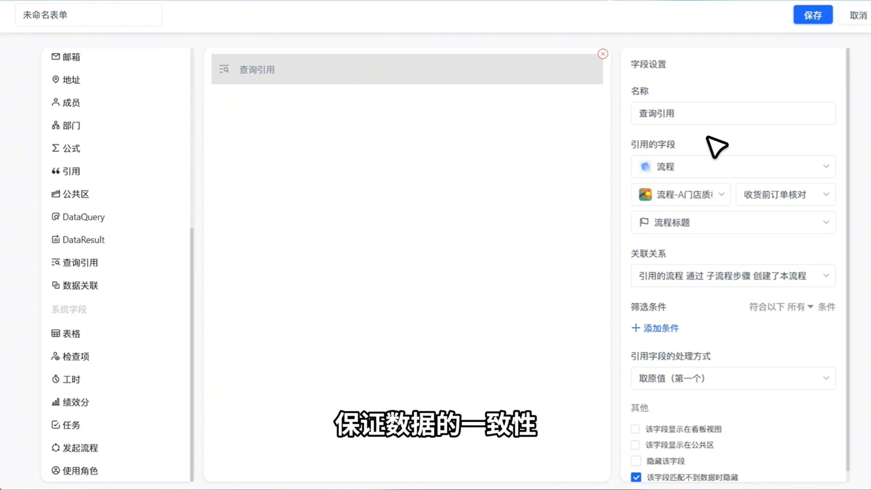Add the 数据关联 field type
This screenshot has width=871, height=490.
[x=80, y=285]
